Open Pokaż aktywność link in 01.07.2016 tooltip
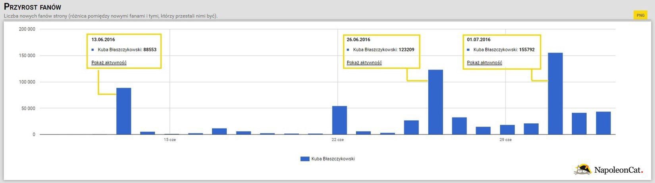Screen dimensions: 655x183 tap(484, 63)
